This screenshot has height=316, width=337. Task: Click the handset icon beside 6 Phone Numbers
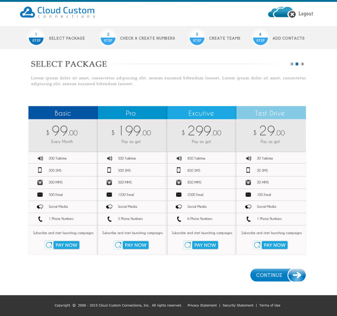pos(179,219)
